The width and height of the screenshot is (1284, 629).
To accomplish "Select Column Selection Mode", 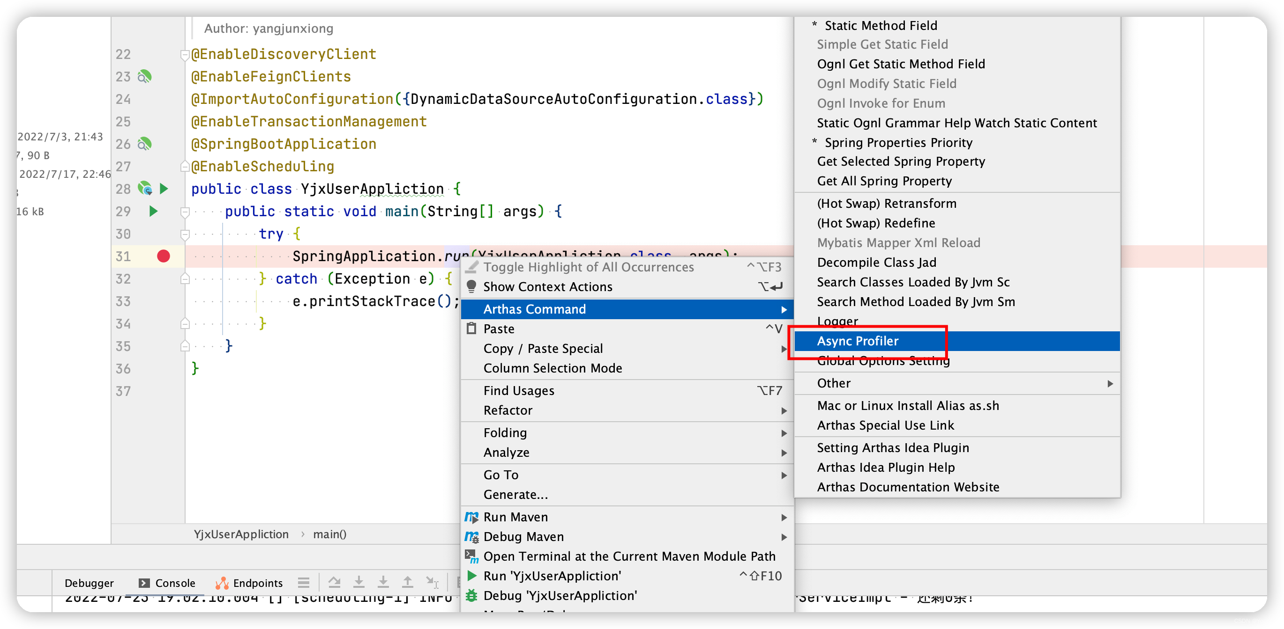I will [x=627, y=368].
